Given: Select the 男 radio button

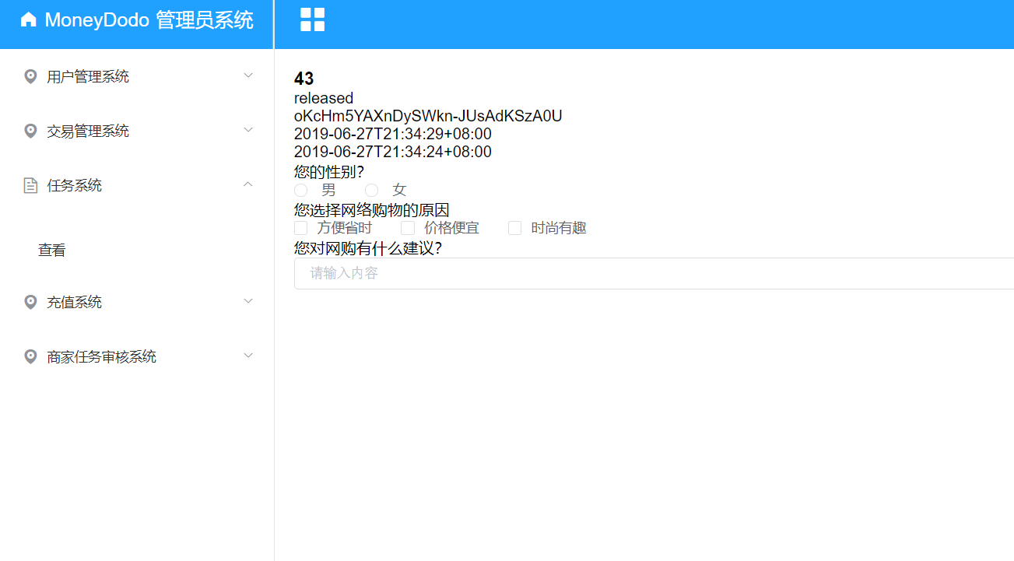Looking at the screenshot, I should click(300, 190).
